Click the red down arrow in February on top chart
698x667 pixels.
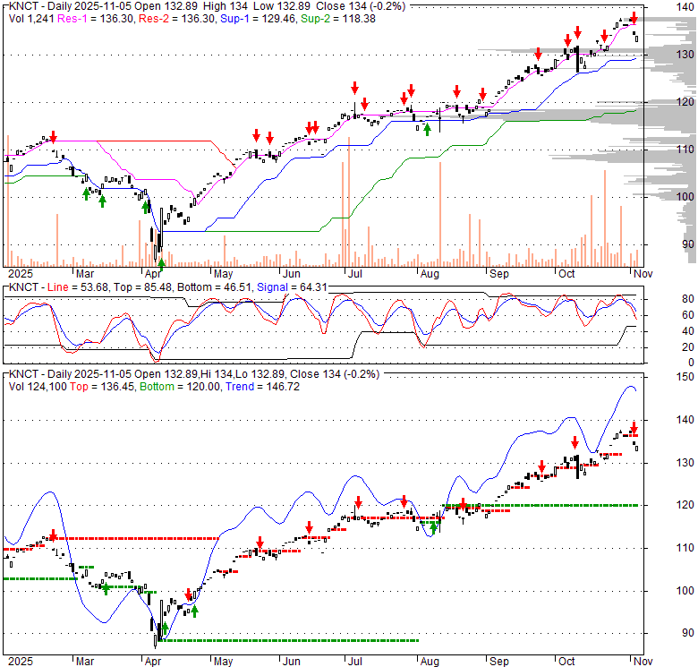[x=53, y=137]
